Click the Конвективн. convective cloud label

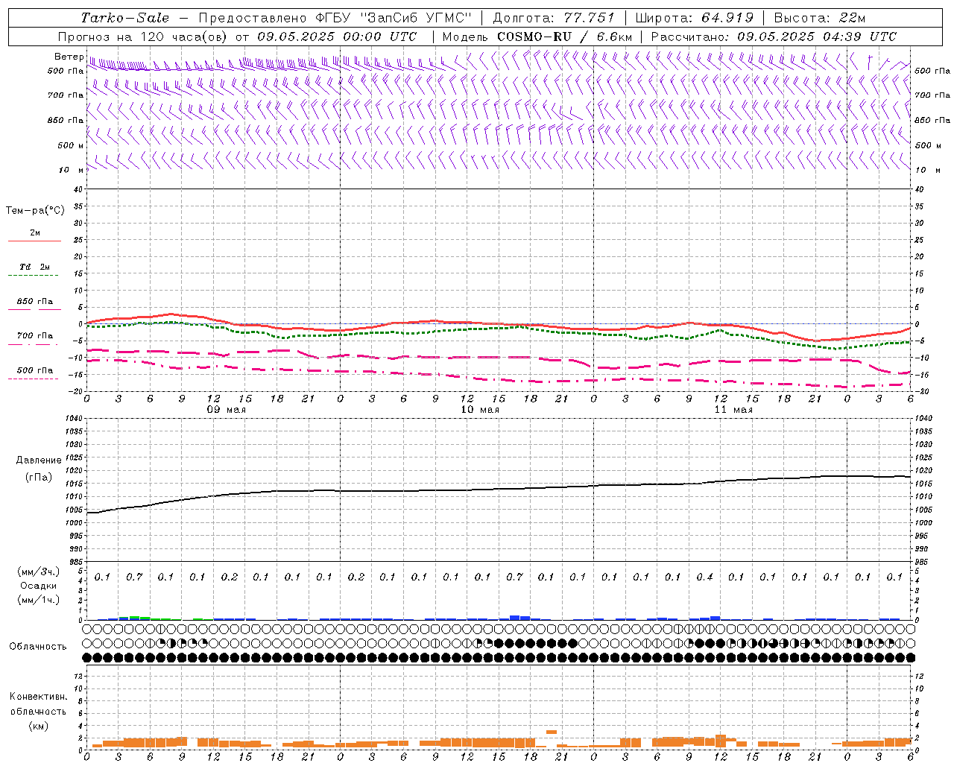click(38, 697)
